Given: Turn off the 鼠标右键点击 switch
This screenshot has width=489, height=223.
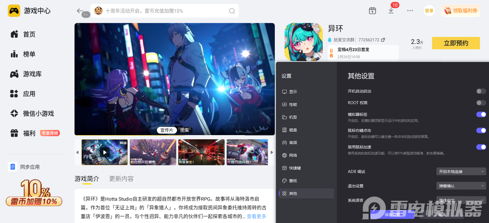Looking at the screenshot, I should pyautogui.click(x=481, y=130).
